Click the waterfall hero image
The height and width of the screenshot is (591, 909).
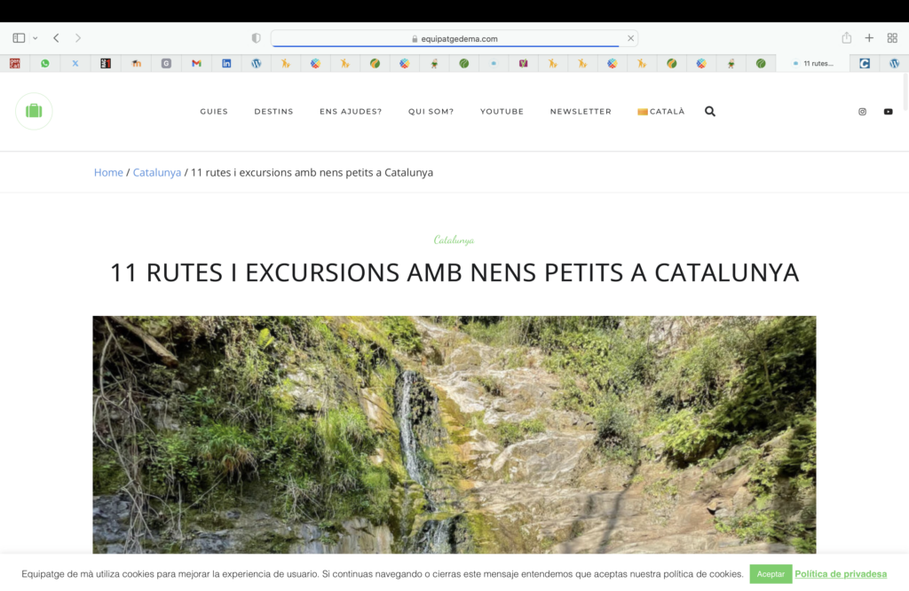pyautogui.click(x=454, y=435)
